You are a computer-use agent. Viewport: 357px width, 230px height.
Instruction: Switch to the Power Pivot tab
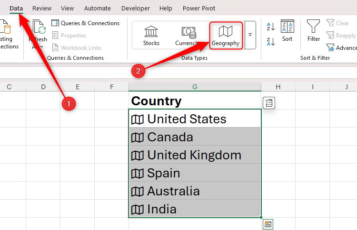(199, 9)
